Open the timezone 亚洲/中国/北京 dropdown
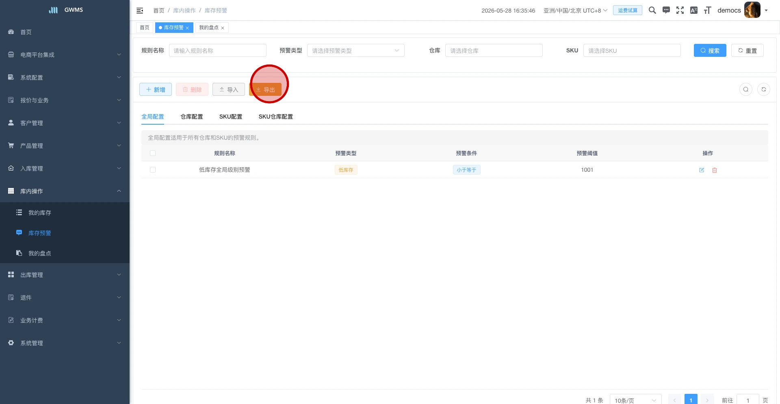Image resolution: width=780 pixels, height=404 pixels. [575, 11]
